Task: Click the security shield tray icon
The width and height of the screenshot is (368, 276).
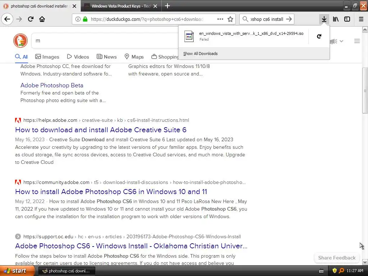Action: click(x=335, y=271)
